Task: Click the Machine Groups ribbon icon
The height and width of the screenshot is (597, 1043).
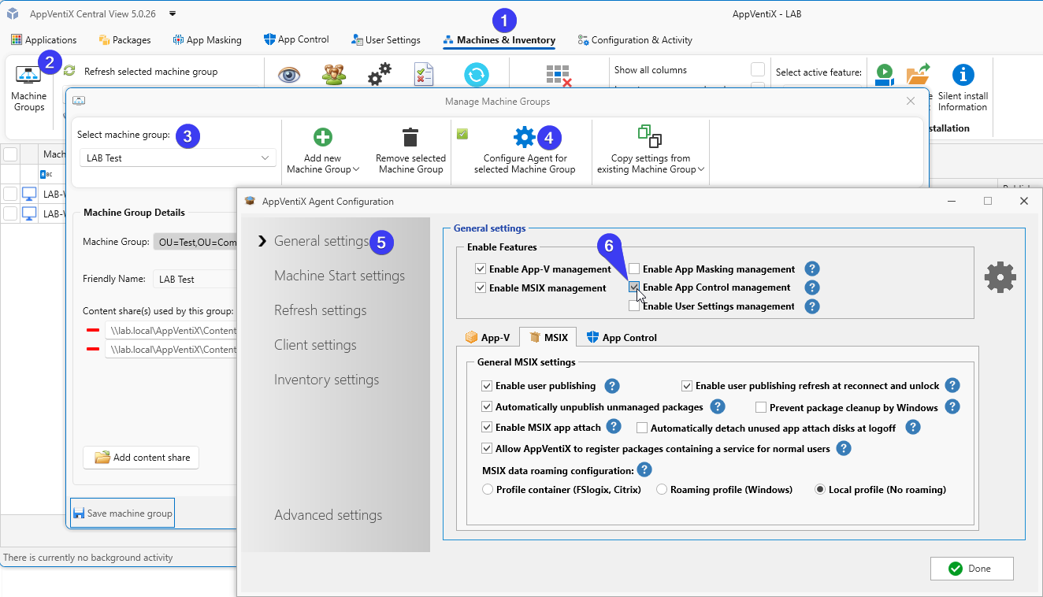Action: pyautogui.click(x=28, y=76)
